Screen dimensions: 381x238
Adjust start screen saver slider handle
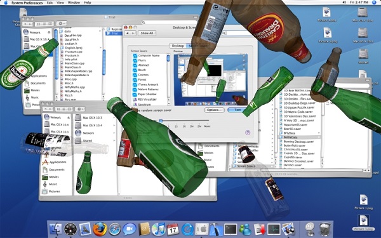[161, 121]
